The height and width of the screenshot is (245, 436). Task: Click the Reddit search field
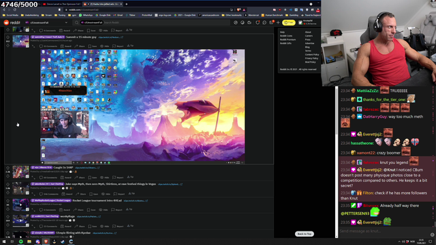tap(151, 22)
